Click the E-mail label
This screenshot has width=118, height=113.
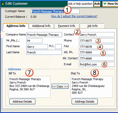pyautogui.click(x=67, y=64)
